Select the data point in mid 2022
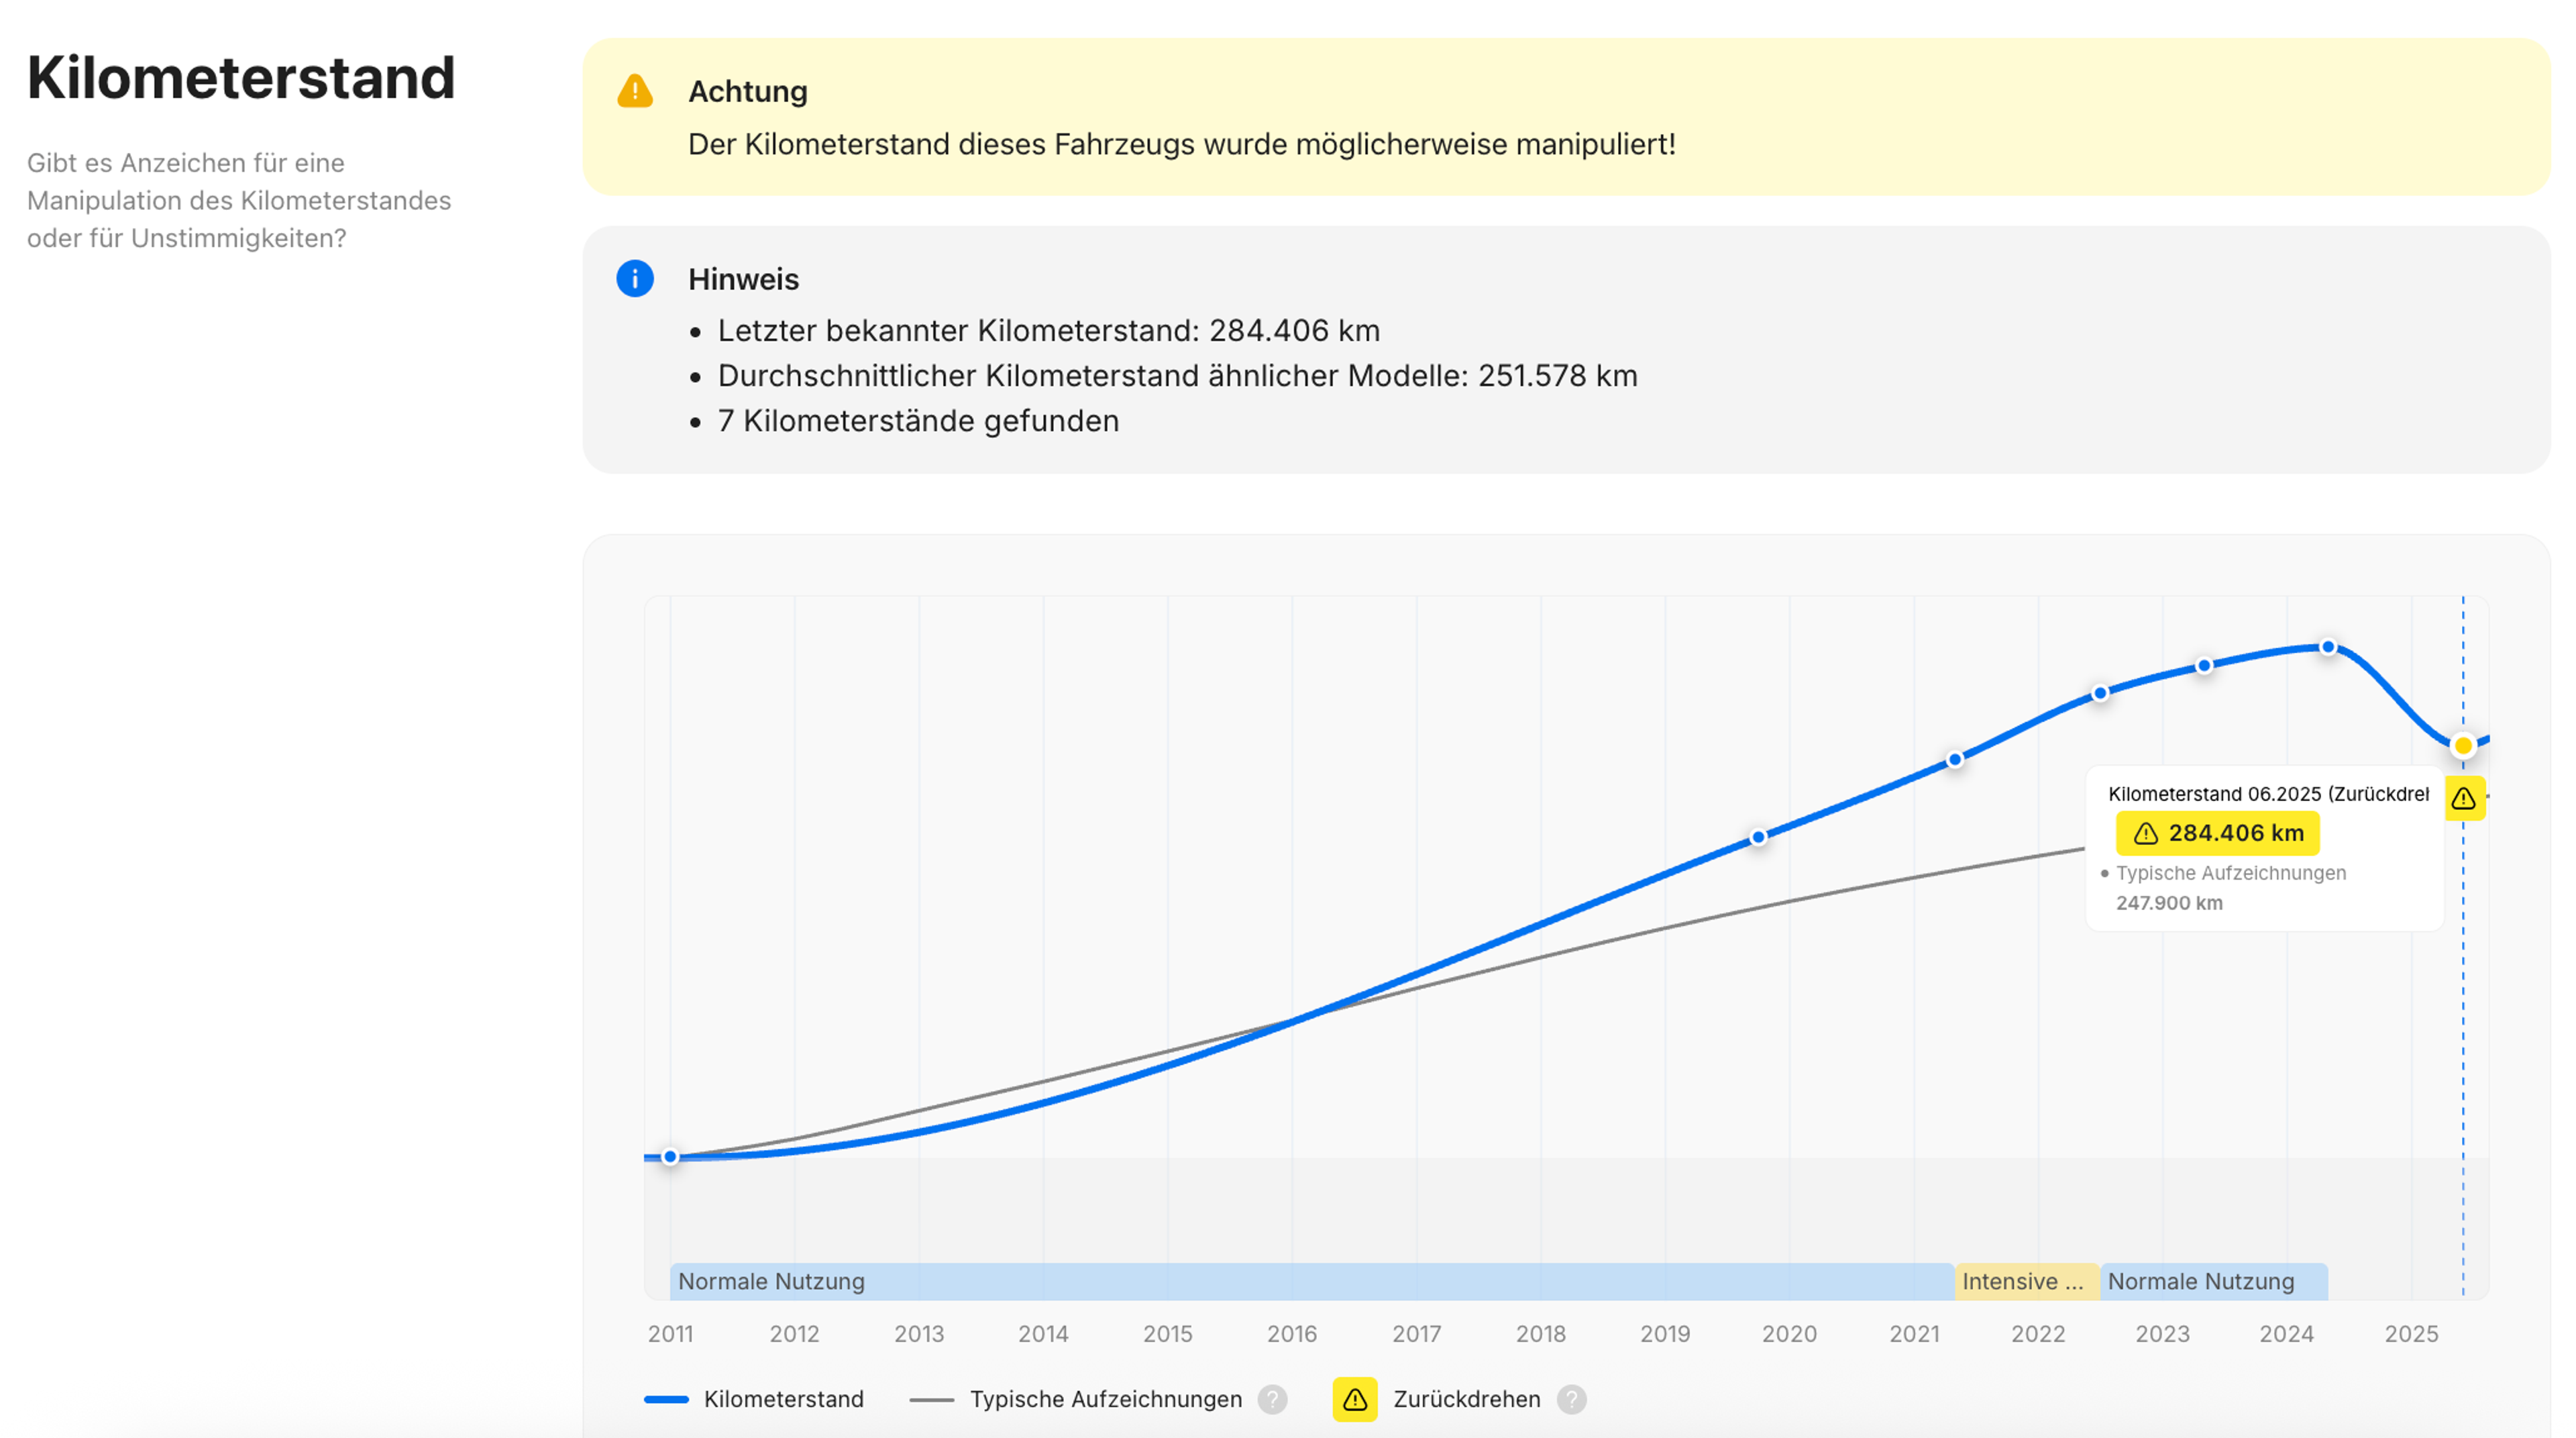 (x=2100, y=693)
